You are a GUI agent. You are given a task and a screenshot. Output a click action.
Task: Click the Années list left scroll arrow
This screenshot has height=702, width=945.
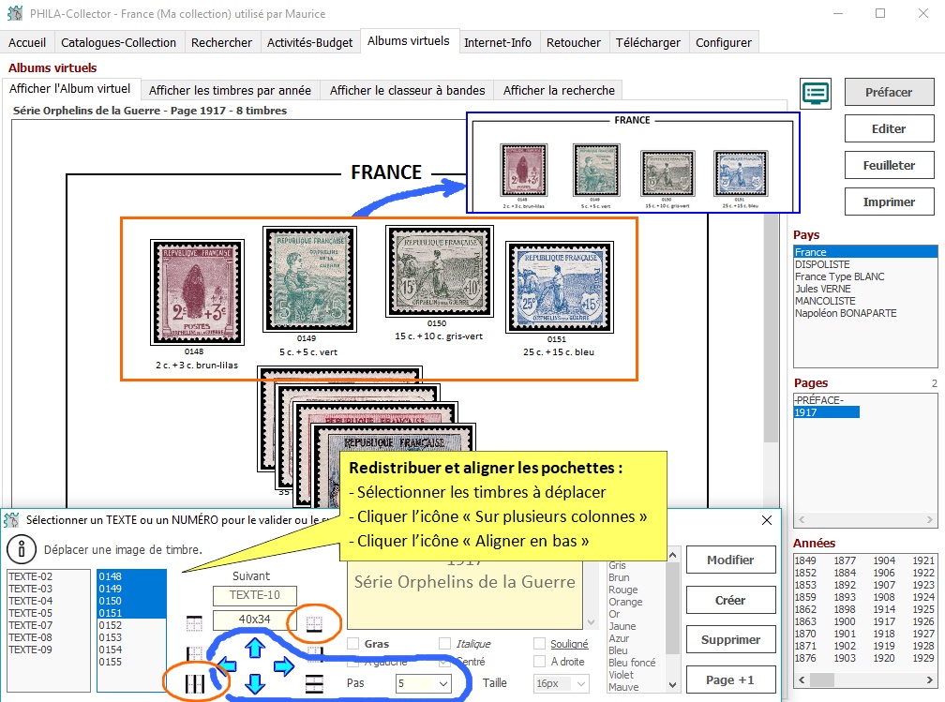801,680
